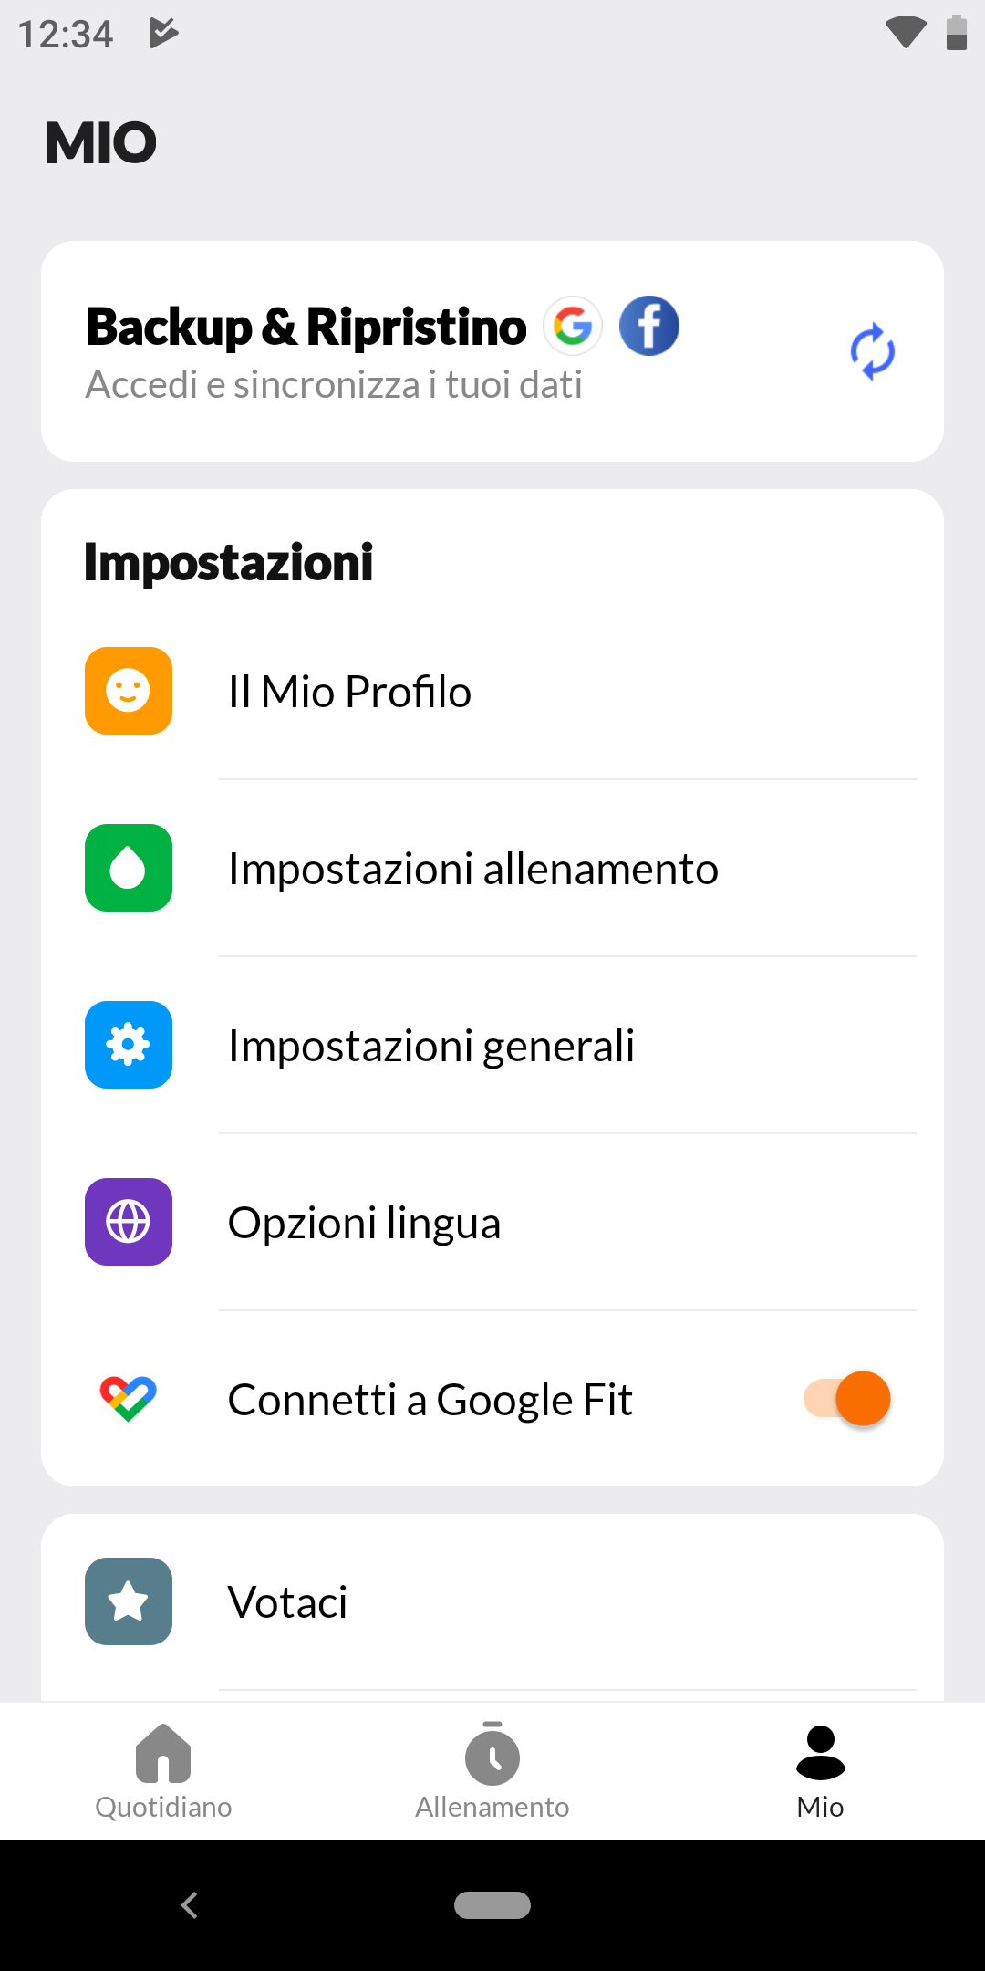The image size is (985, 1971).
Task: Switch to the Quotidiano tab
Action: pyautogui.click(x=164, y=1771)
